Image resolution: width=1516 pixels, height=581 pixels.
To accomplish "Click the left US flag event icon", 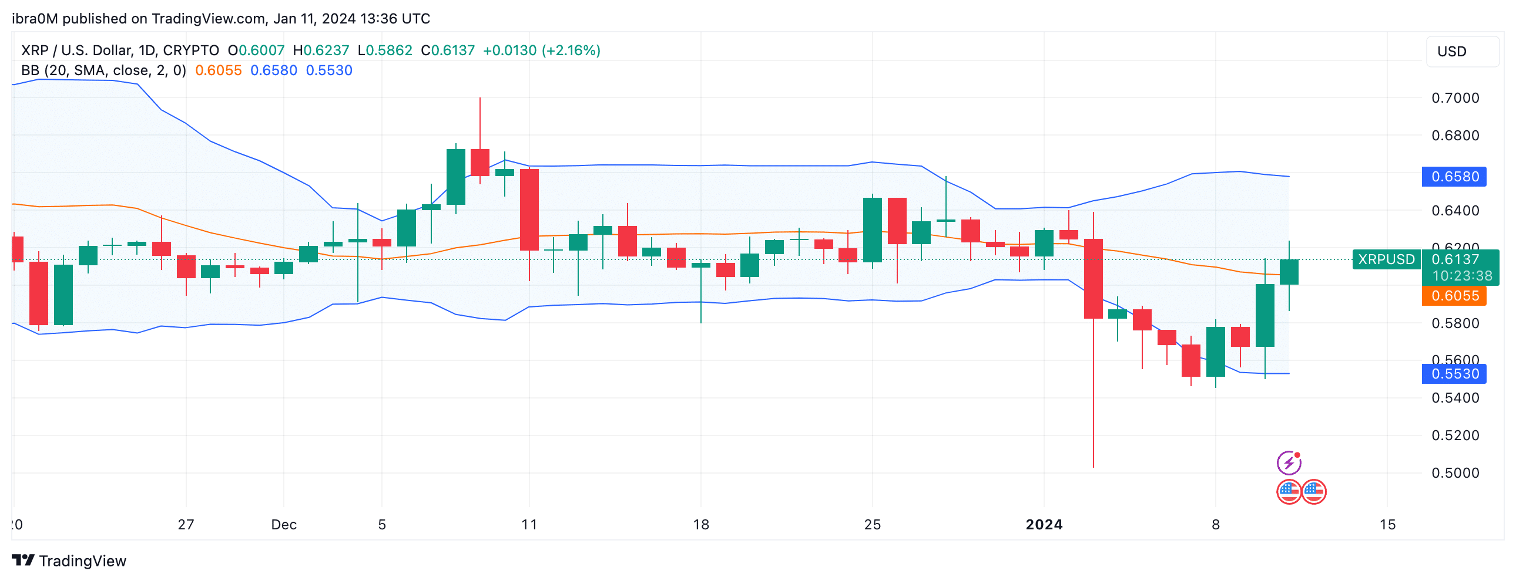I will 1289,492.
